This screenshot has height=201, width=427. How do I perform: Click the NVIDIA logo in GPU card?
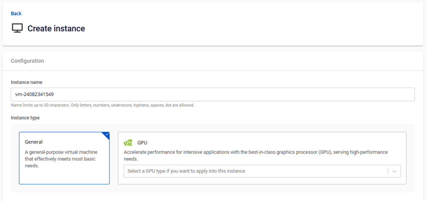128,143
